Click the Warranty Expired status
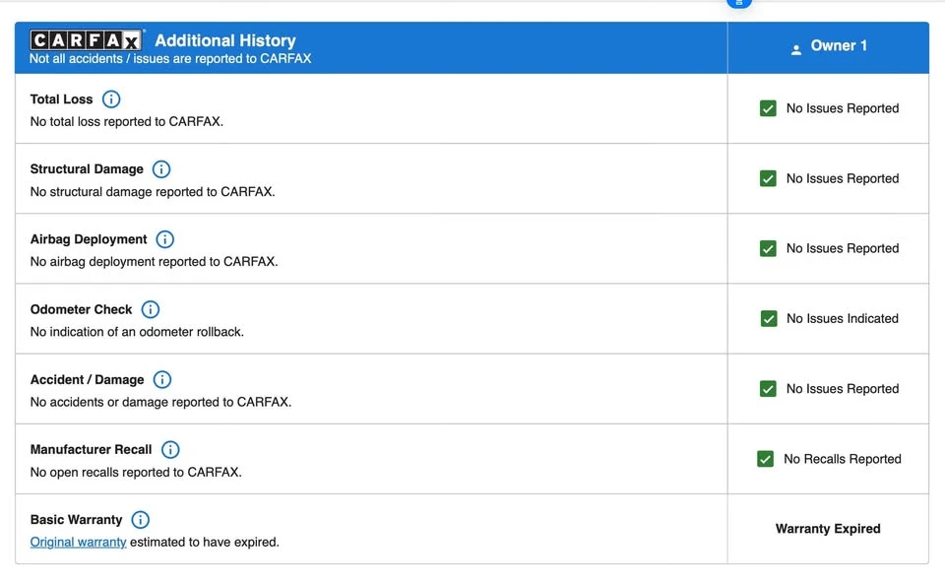Screen dimensions: 945x584 click(x=828, y=529)
